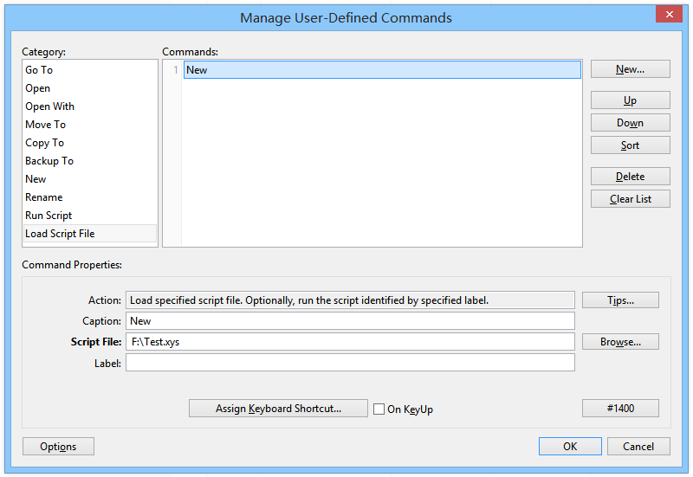Click Assign Keyboard Shortcut button
Viewport: 693px width, 477px height.
click(x=278, y=409)
